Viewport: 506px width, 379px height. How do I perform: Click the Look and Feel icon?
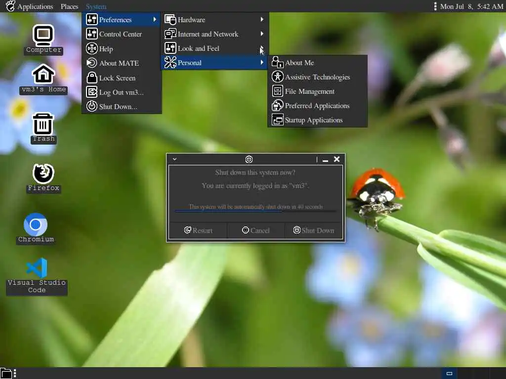coord(170,48)
